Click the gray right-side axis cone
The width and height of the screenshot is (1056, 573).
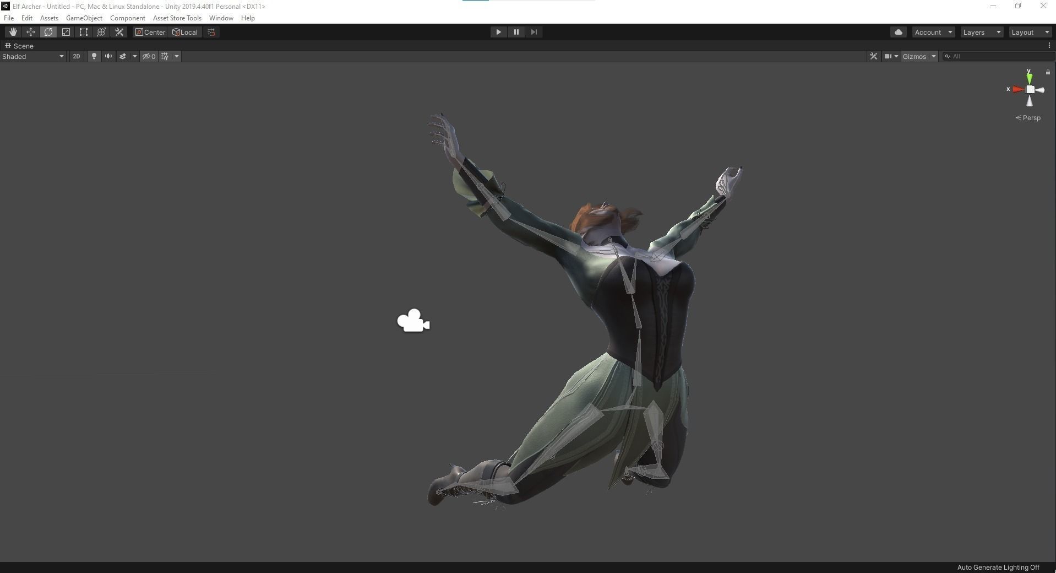1040,90
